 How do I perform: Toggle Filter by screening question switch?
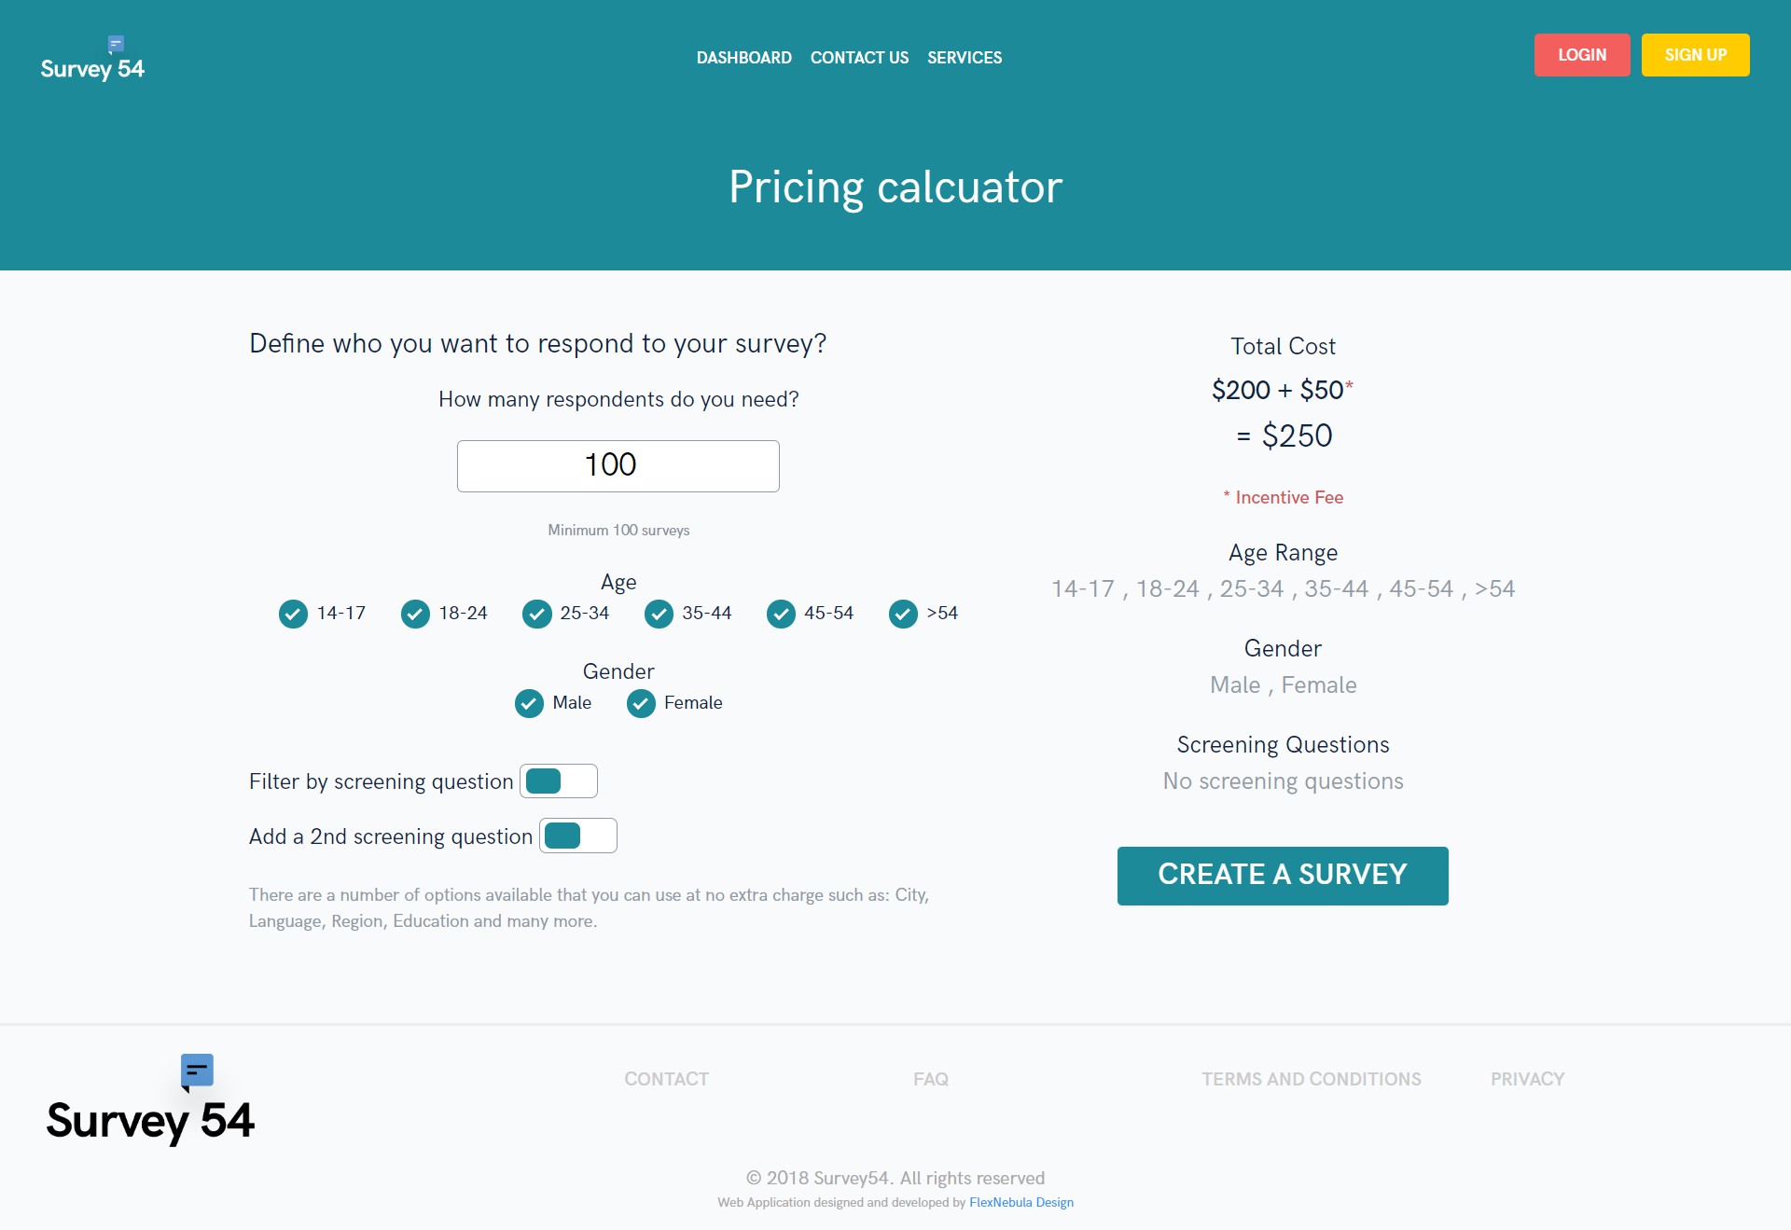[559, 781]
